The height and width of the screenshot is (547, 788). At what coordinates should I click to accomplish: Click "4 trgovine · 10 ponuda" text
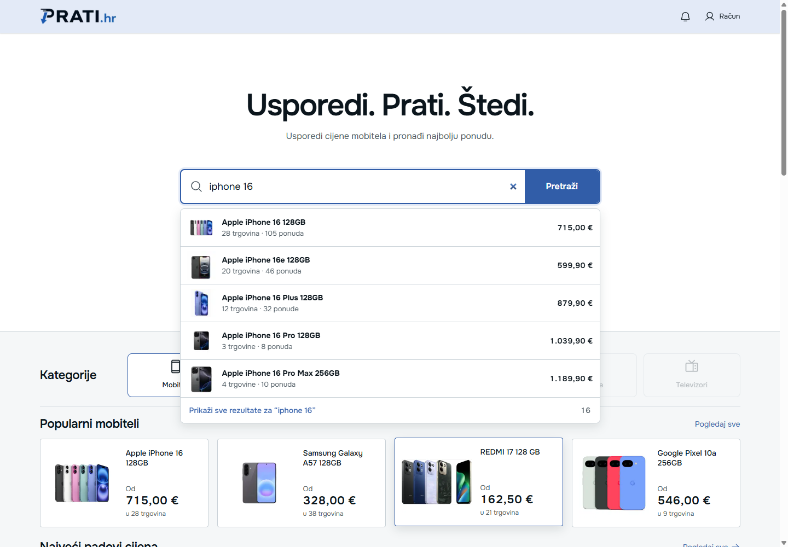coord(259,385)
